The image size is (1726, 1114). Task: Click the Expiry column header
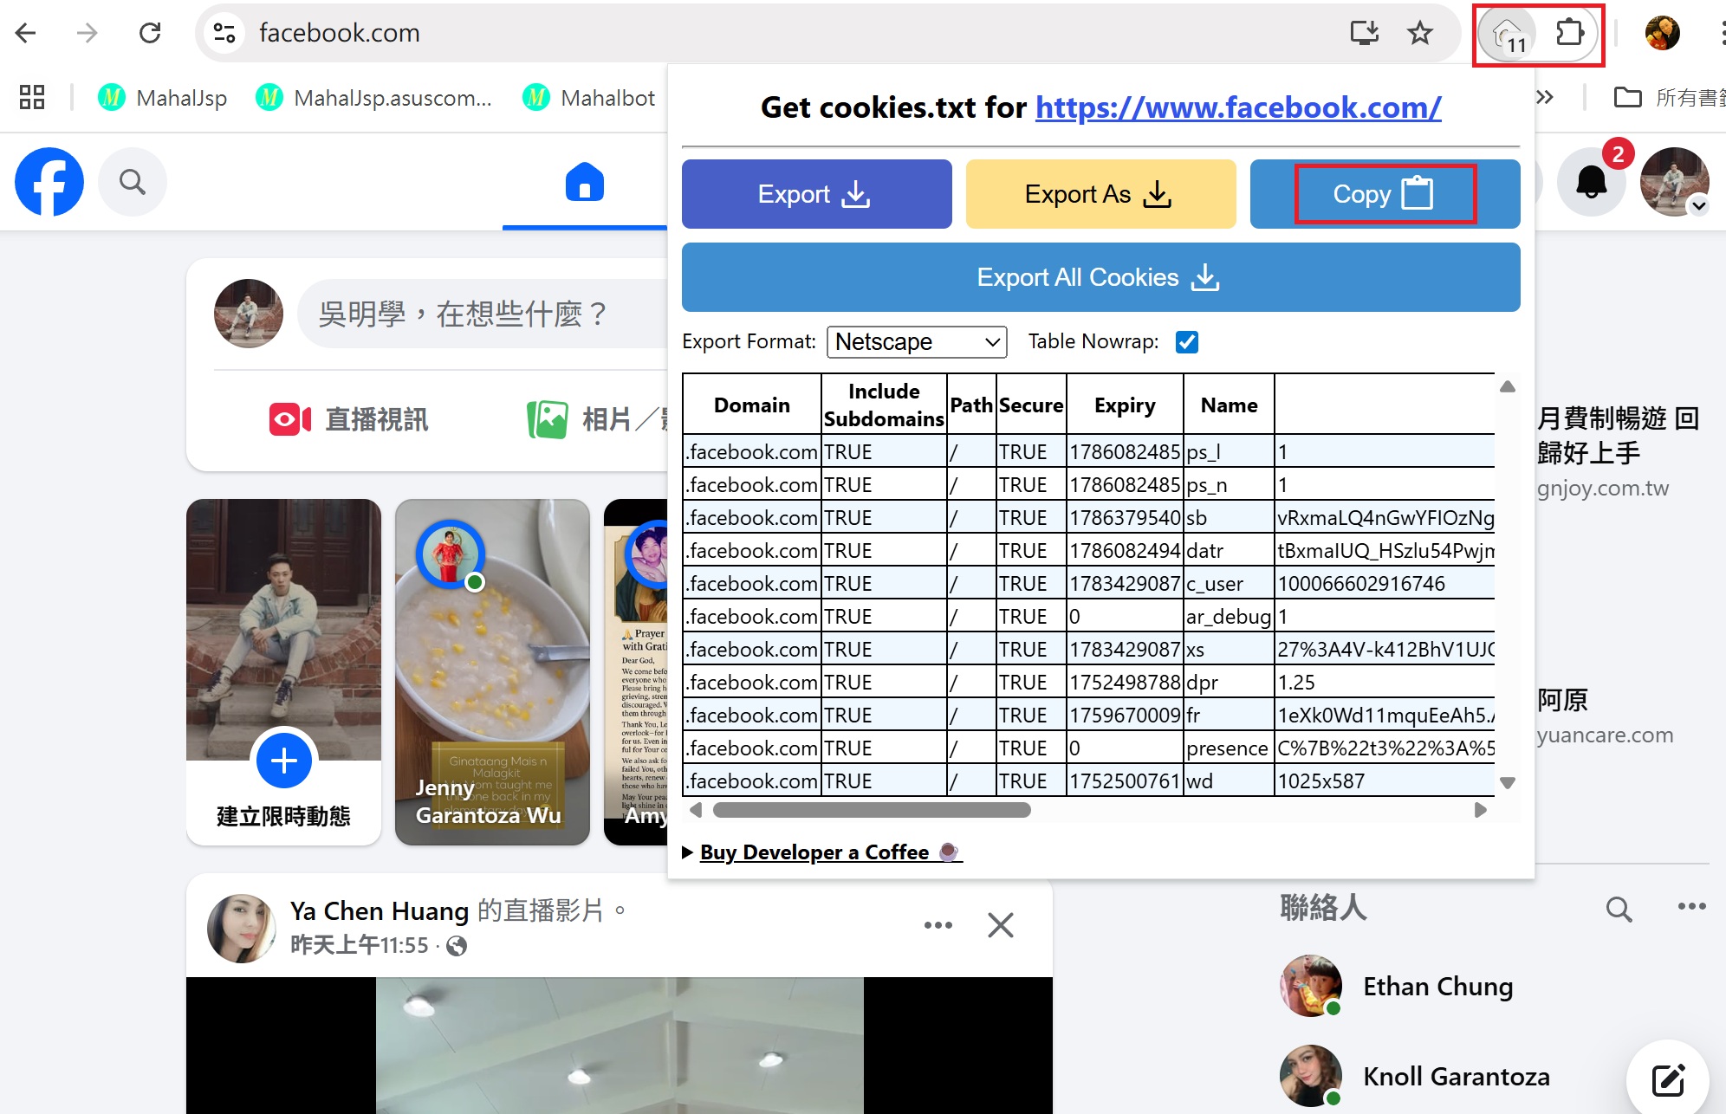[1125, 405]
